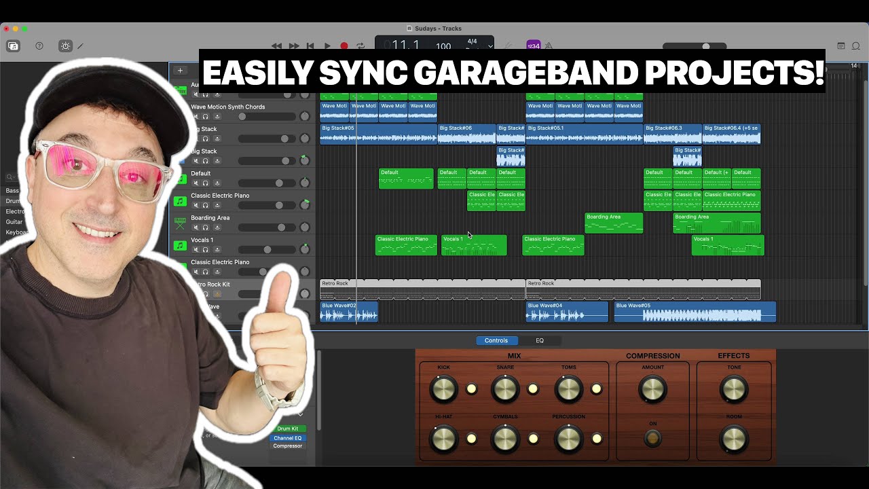Click the Boarding Area keyboard stand icon

(180, 223)
